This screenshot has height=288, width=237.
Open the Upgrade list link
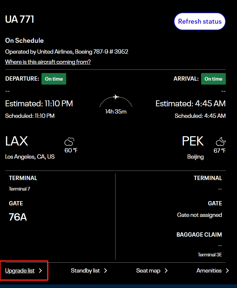pos(20,271)
